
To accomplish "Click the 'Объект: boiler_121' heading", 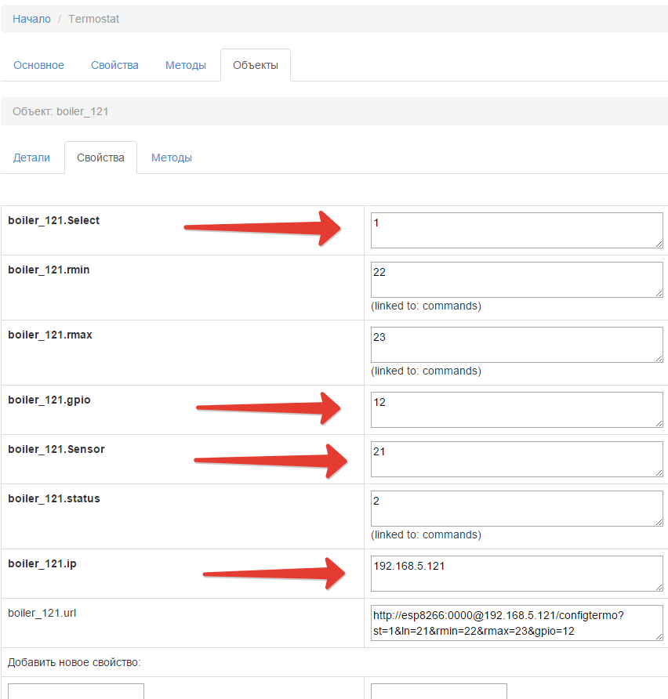I will pos(60,111).
